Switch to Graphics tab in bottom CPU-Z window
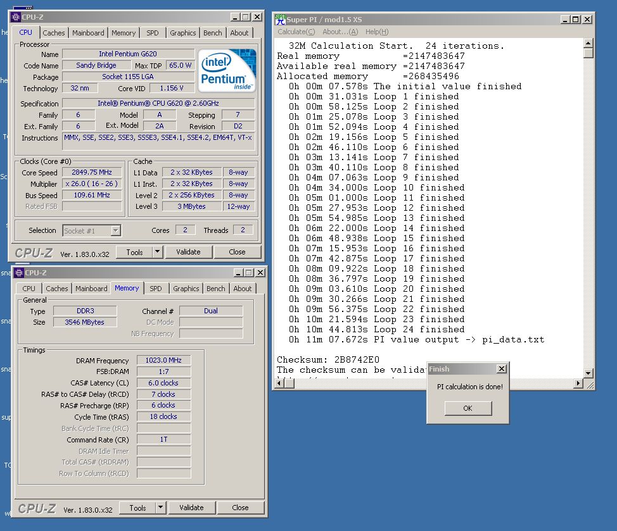Viewport: 617px width, 531px height. click(186, 288)
